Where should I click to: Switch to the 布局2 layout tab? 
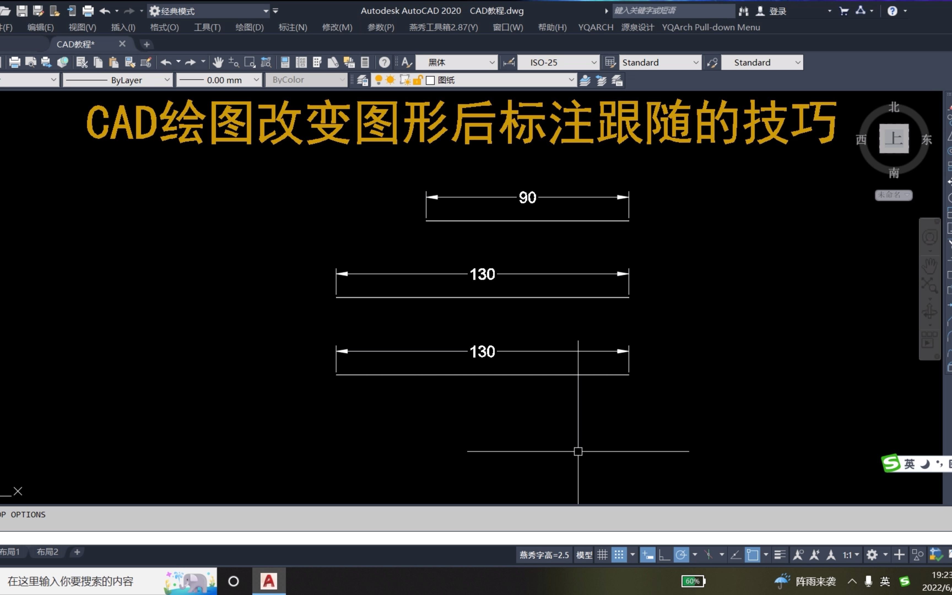(x=47, y=552)
